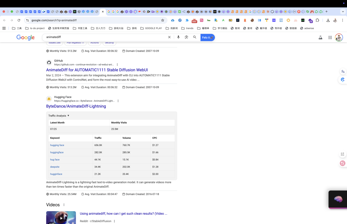Open the '找新词' bookmarks folder
This screenshot has height=224, width=347.
172,28
